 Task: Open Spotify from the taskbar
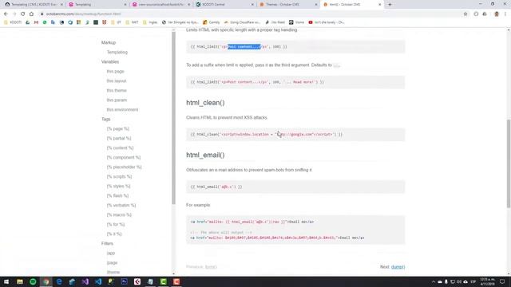click(33, 281)
